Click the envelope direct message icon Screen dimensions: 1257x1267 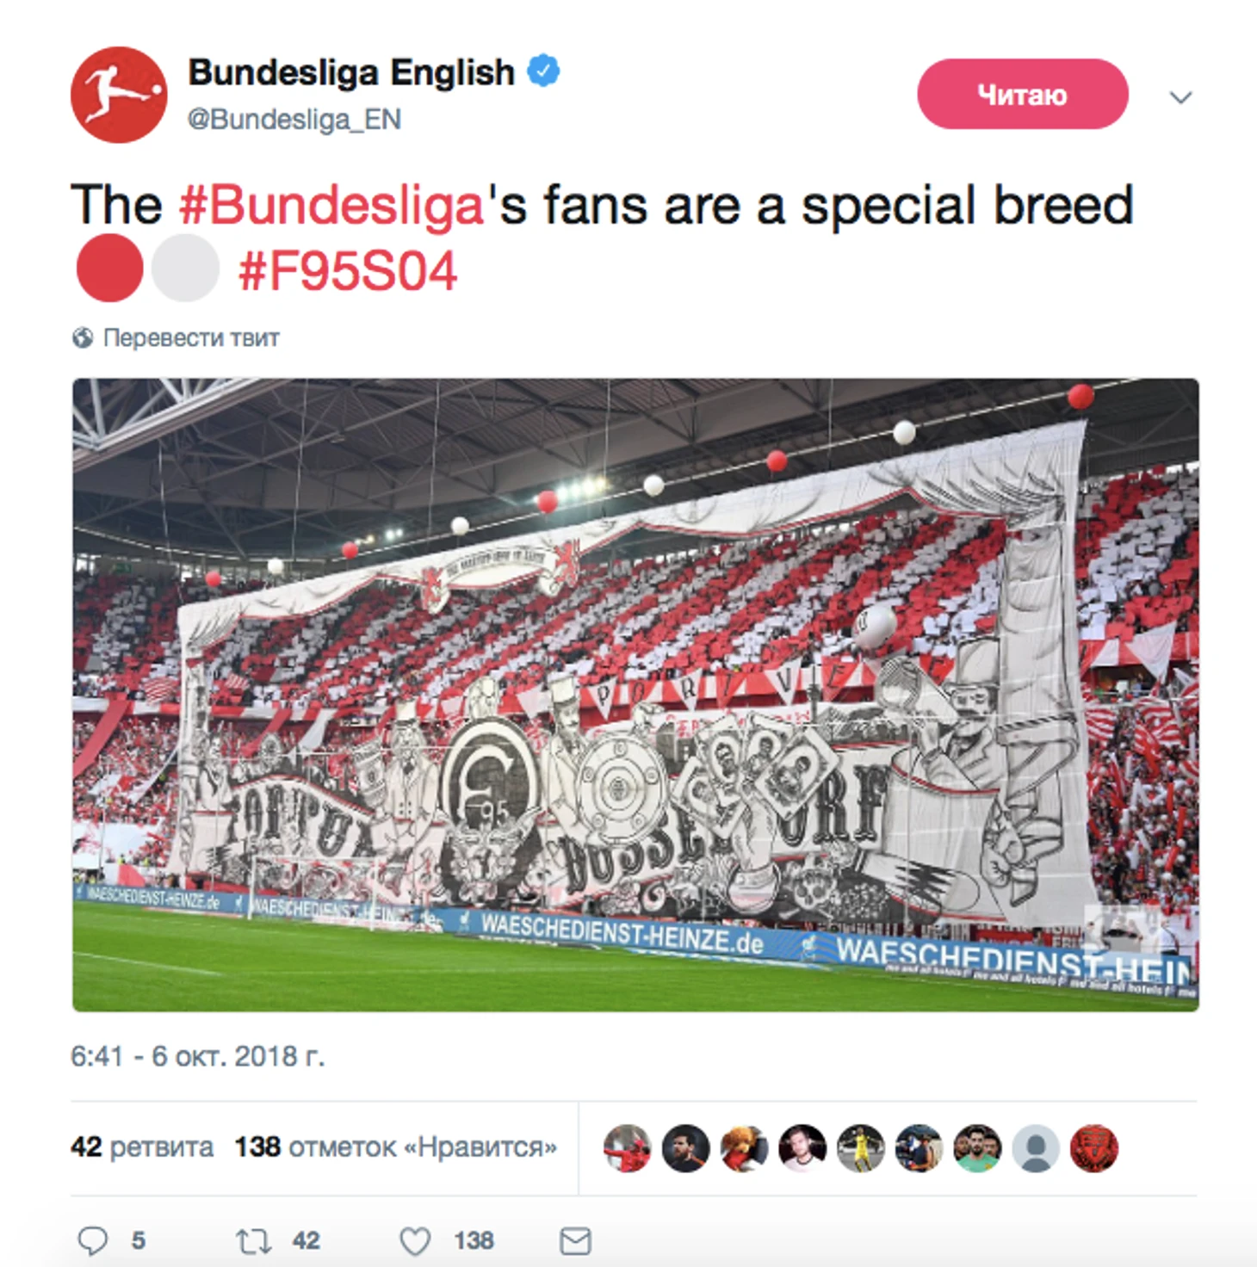coord(575,1240)
